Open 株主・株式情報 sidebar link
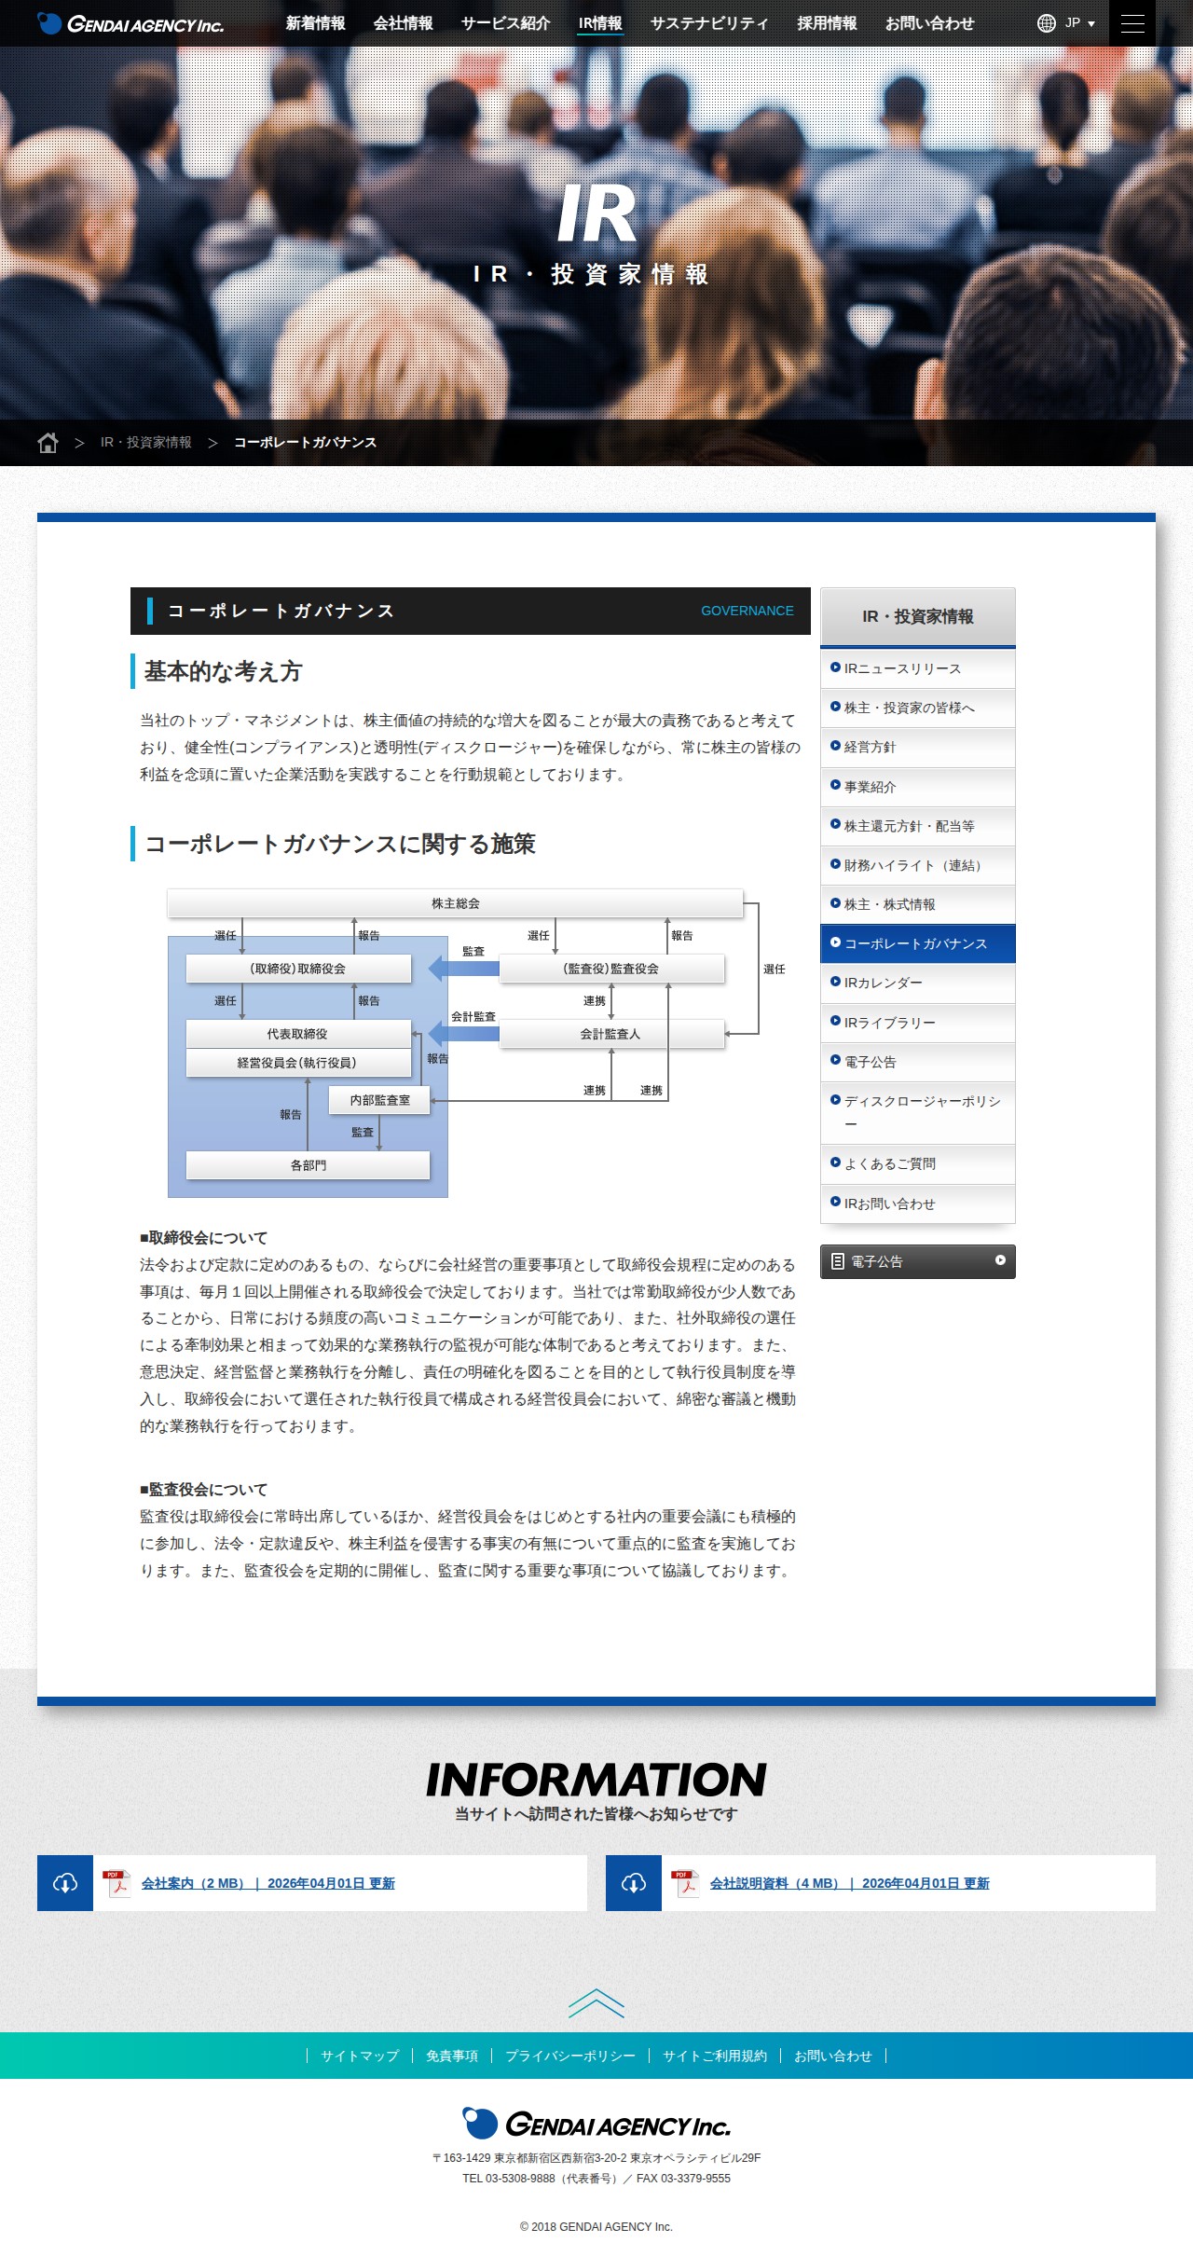Screen dimensions: 1193x2256 click(x=918, y=904)
